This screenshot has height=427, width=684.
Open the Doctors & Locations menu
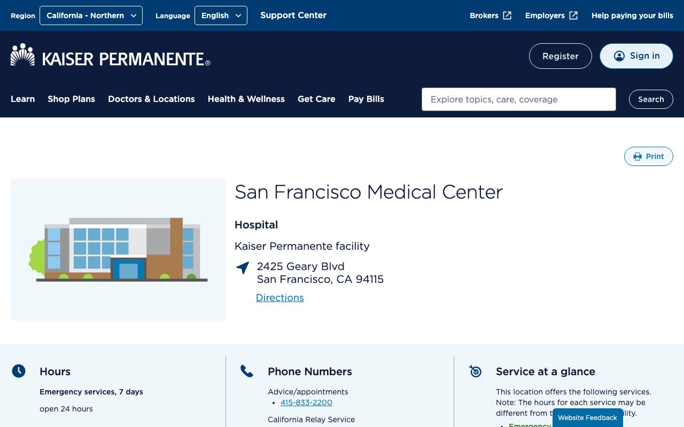(x=151, y=99)
